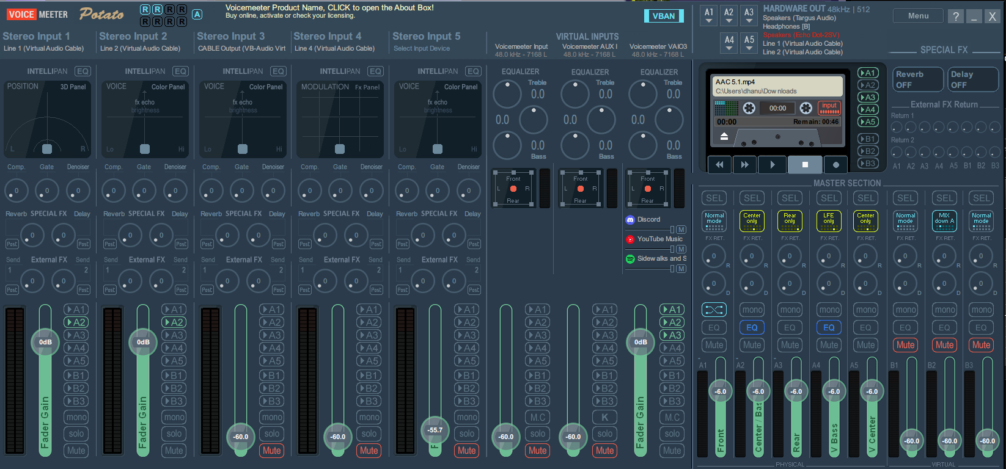1006x469 pixels.
Task: Click Color Panel on Stereo Input 2
Action: (x=168, y=87)
